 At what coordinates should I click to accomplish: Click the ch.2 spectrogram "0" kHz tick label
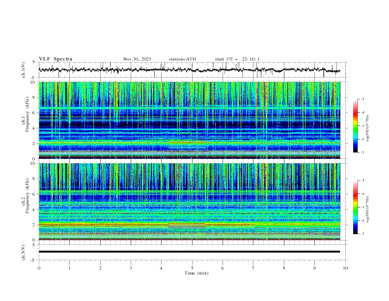[x=34, y=240]
